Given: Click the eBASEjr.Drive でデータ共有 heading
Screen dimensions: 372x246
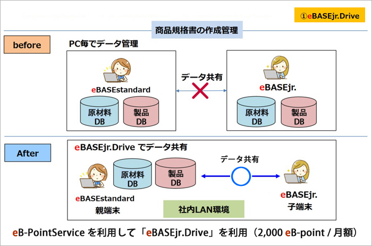Looking at the screenshot, I should click(x=131, y=147).
